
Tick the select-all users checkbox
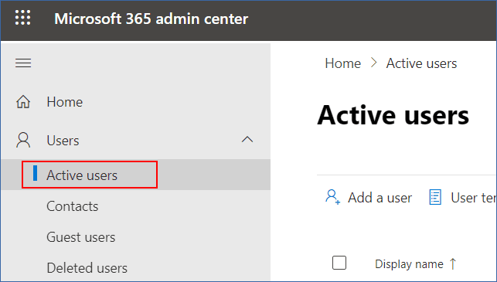coord(339,263)
